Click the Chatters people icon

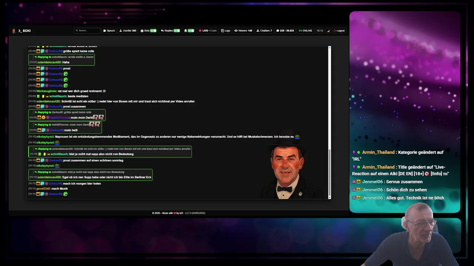pos(258,31)
